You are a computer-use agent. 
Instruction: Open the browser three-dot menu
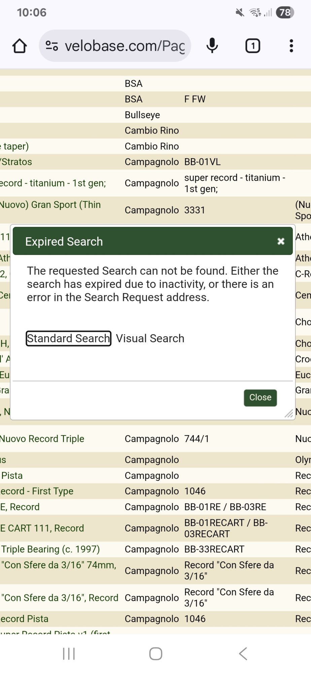click(x=291, y=46)
